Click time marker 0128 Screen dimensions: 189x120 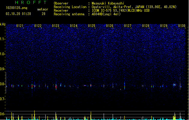146,26
